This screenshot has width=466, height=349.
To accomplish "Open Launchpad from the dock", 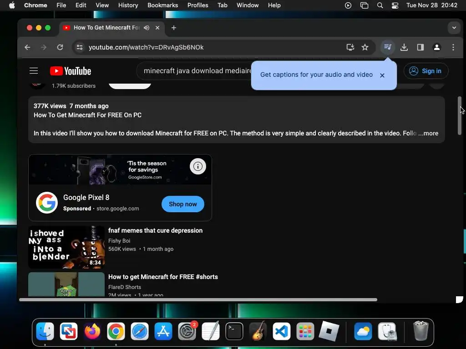I will click(305, 331).
